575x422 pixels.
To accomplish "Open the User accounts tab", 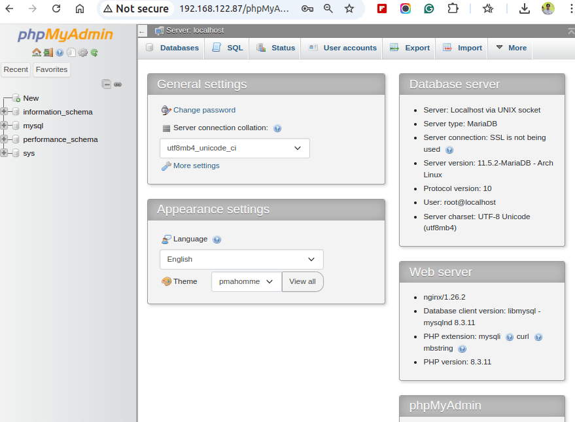I will pos(343,48).
